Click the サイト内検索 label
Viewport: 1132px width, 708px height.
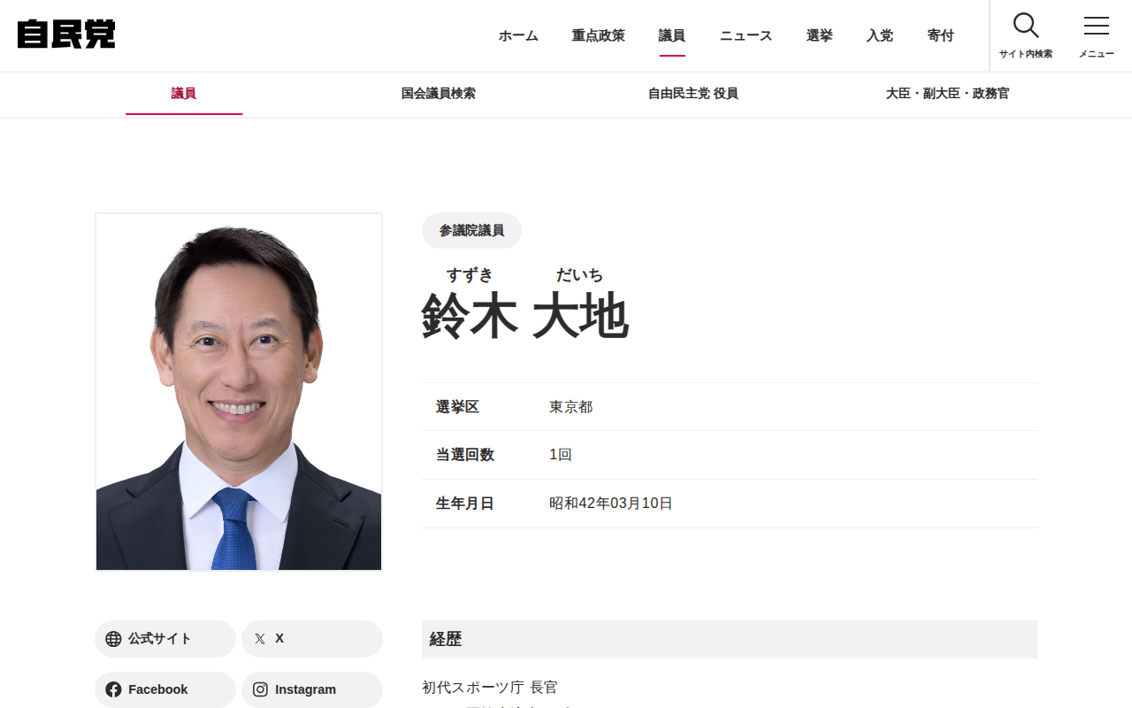[x=1026, y=54]
